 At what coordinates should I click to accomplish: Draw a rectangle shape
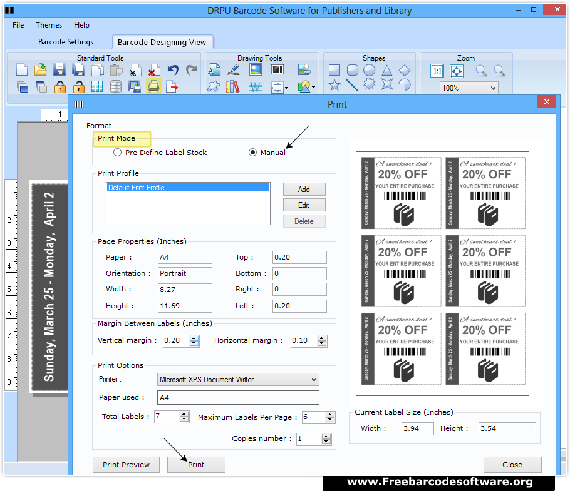[x=334, y=70]
